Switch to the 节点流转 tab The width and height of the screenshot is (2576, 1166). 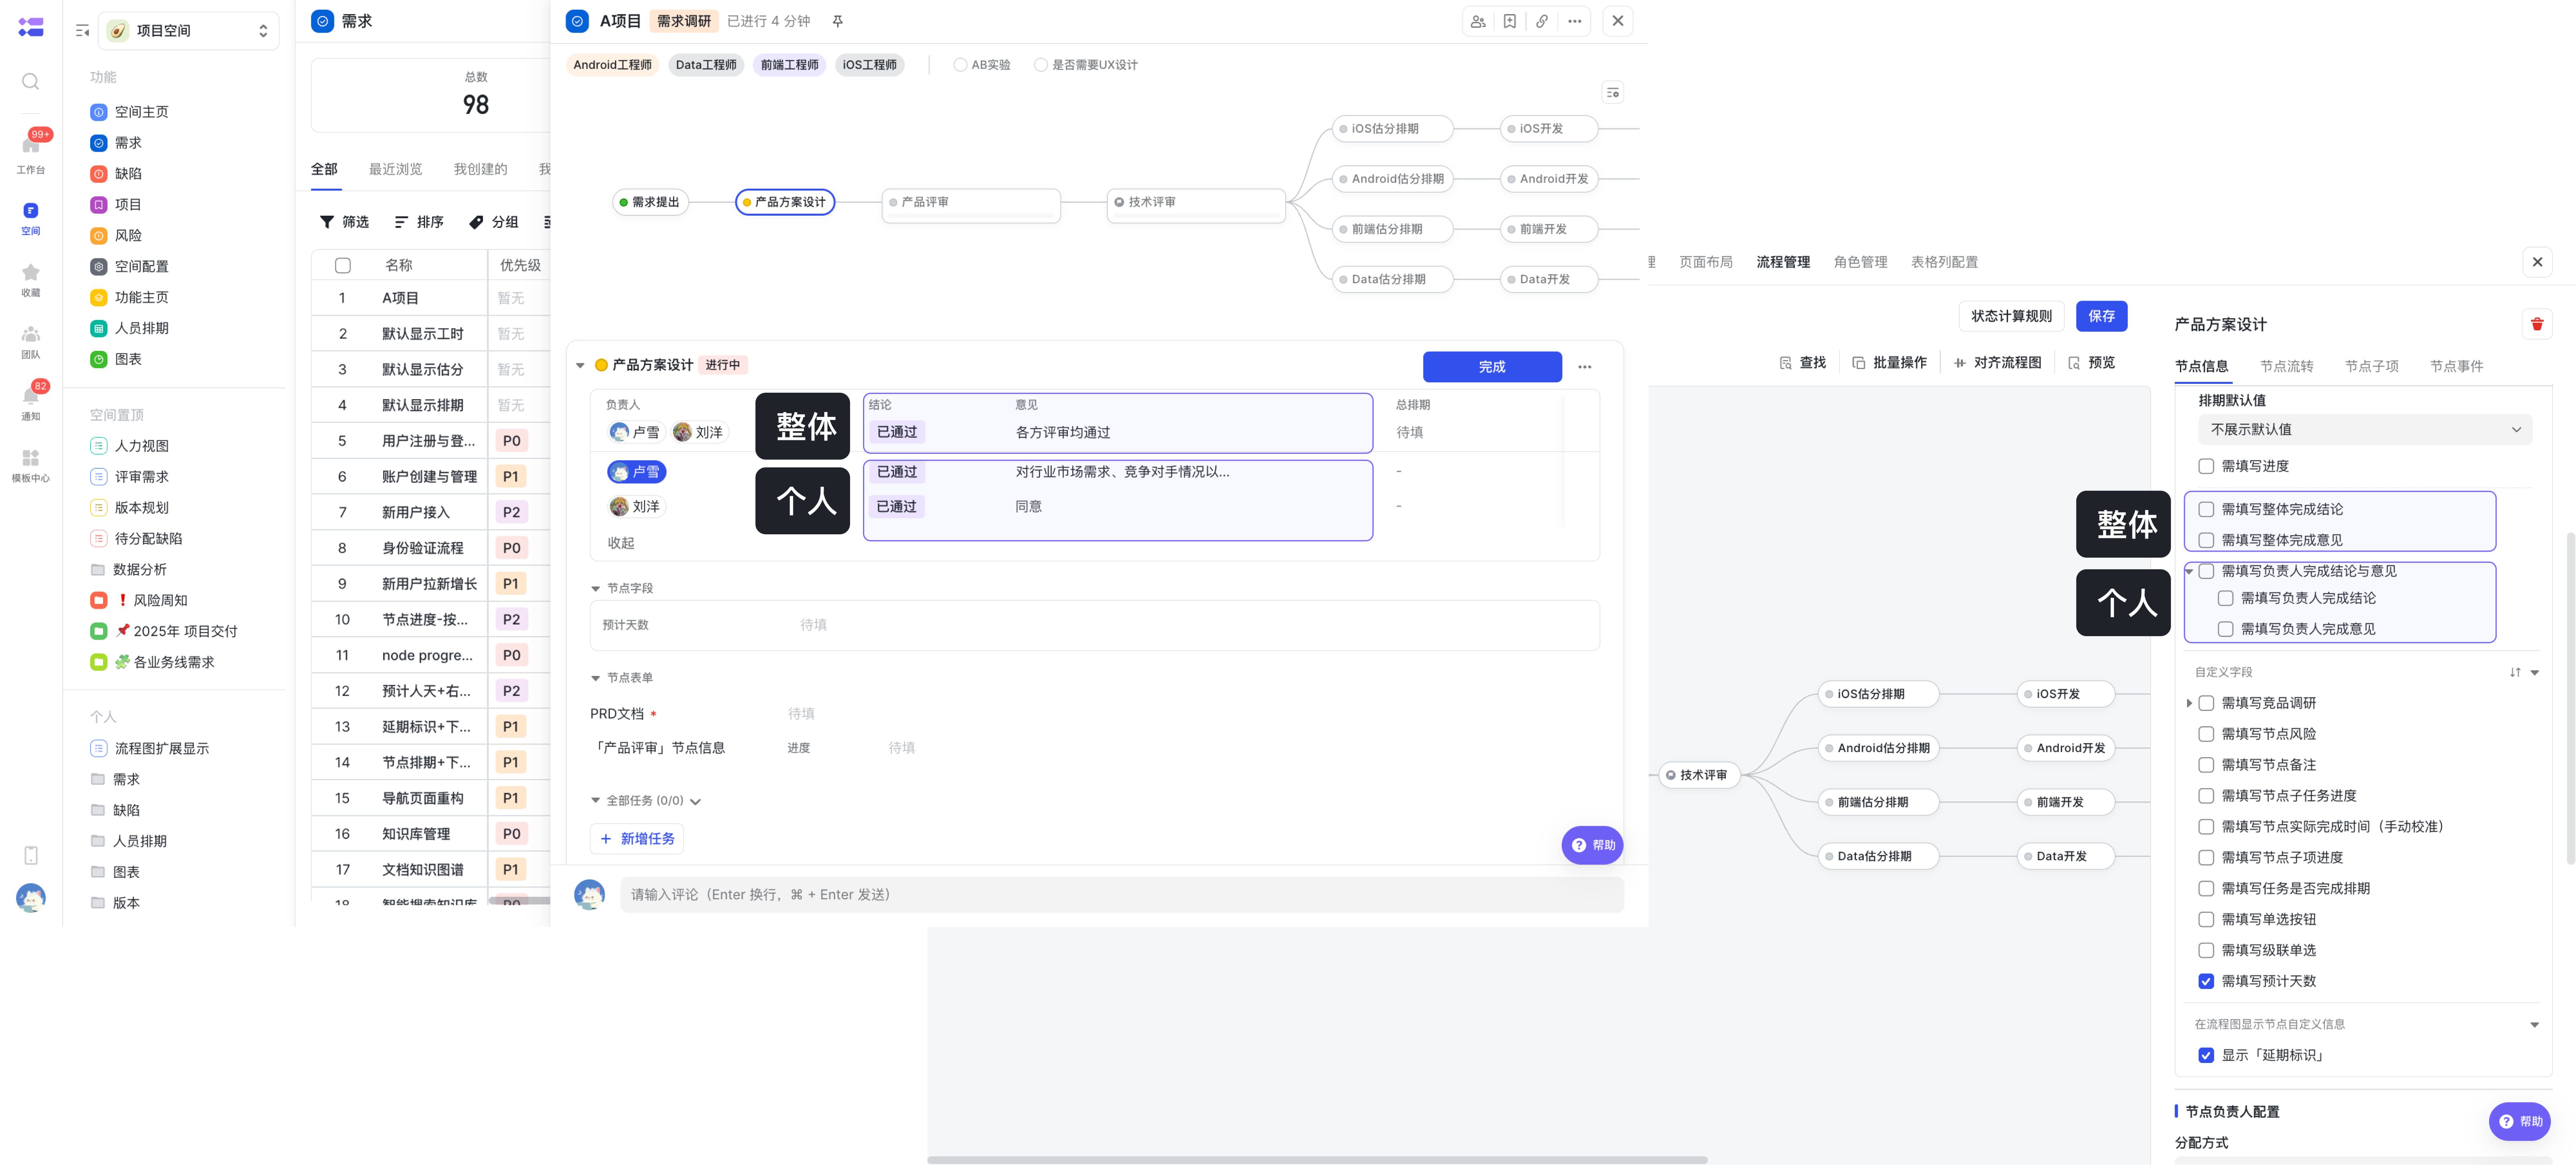tap(2286, 367)
